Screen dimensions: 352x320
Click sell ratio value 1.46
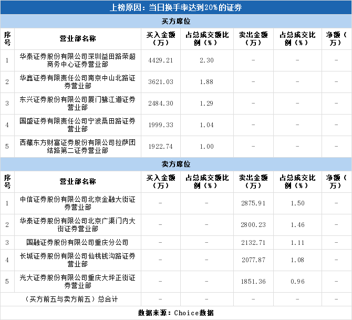tap(298, 225)
